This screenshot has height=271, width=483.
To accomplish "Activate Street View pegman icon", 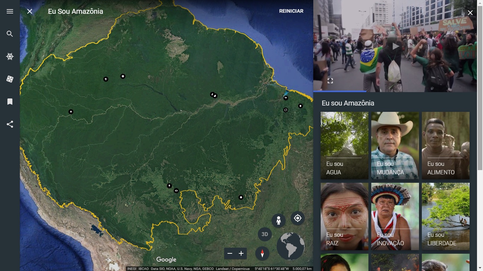I will click(x=279, y=221).
